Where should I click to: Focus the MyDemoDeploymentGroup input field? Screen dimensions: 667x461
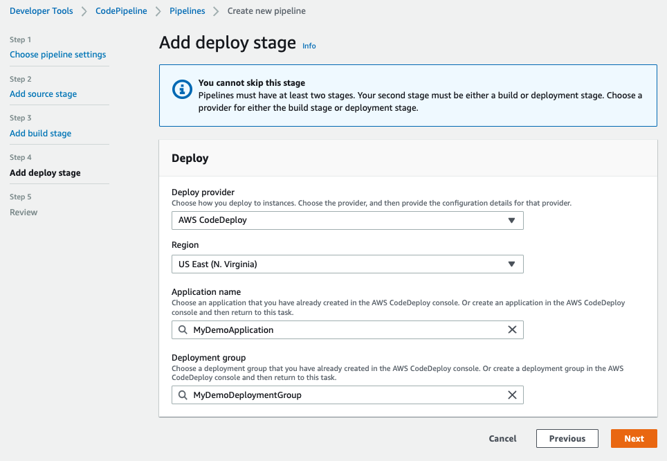click(x=346, y=395)
